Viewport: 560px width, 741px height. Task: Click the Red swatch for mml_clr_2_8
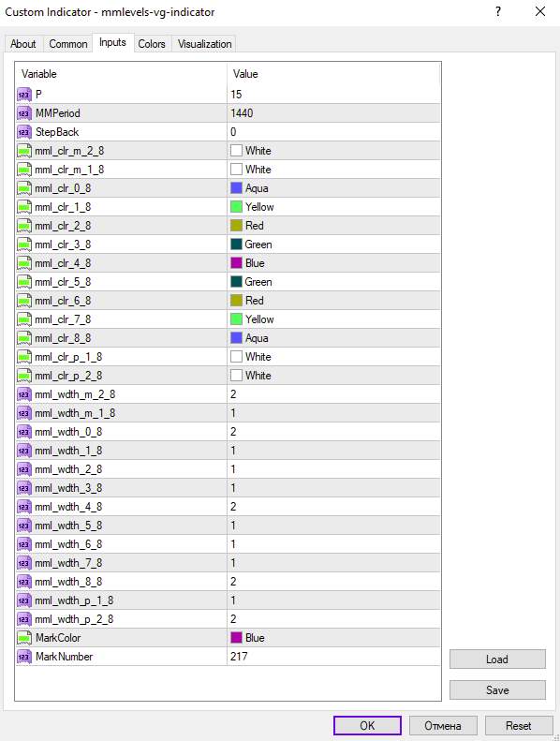pos(236,226)
